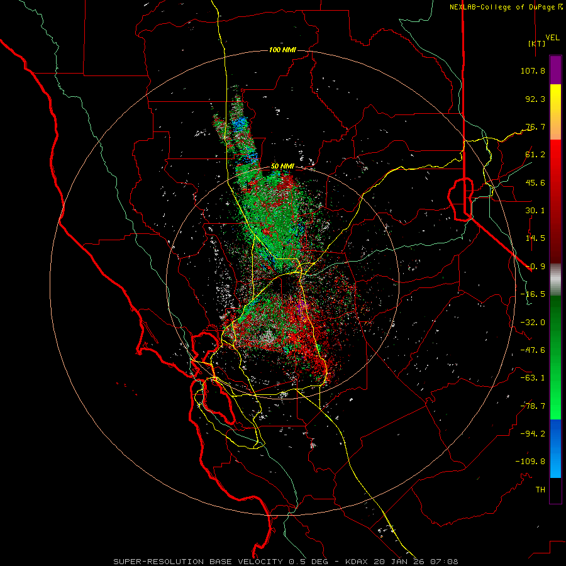Click the 107.8 velocity scale value
566x566 pixels.
(533, 70)
